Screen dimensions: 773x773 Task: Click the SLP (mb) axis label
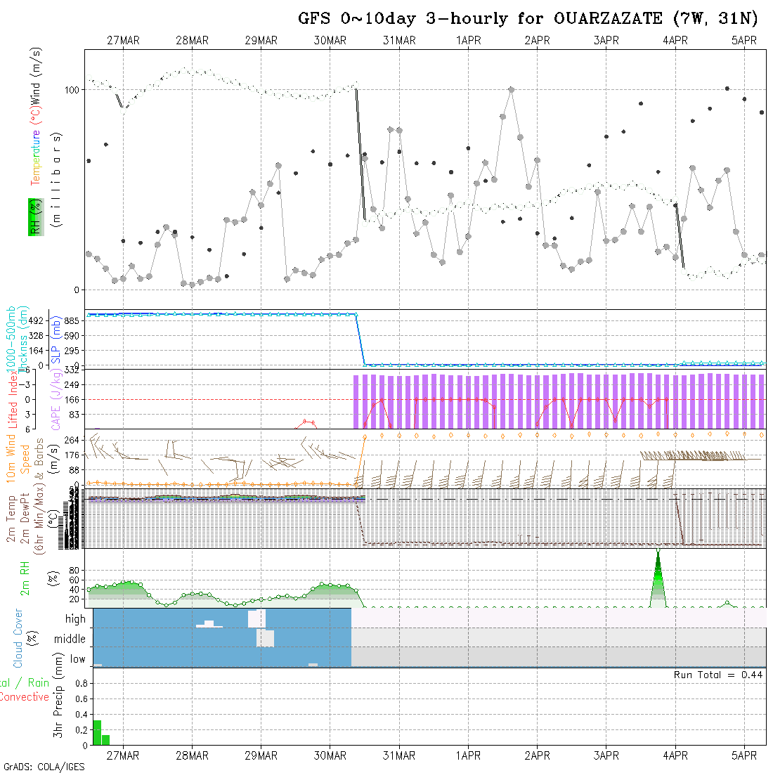56,339
